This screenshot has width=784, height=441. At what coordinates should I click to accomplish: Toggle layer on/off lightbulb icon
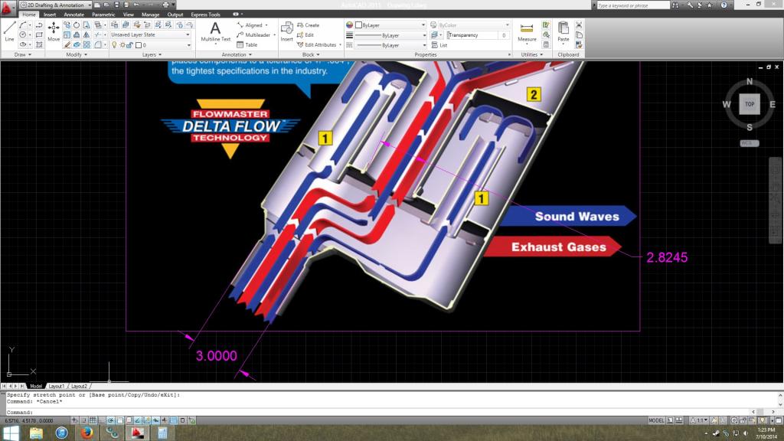pos(114,45)
